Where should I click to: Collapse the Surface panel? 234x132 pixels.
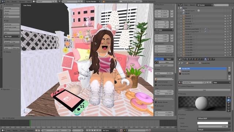point(182,114)
